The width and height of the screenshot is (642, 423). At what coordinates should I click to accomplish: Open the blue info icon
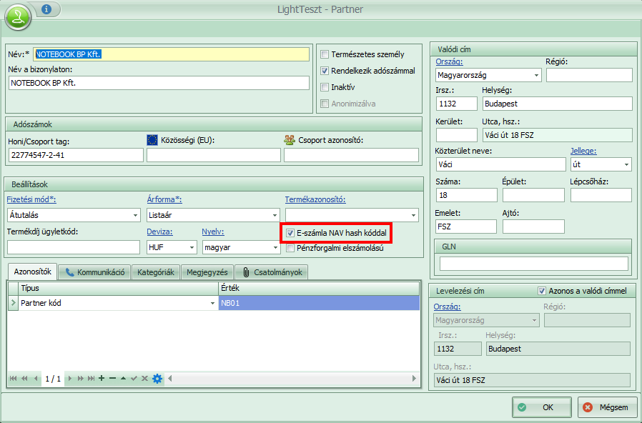pos(46,9)
